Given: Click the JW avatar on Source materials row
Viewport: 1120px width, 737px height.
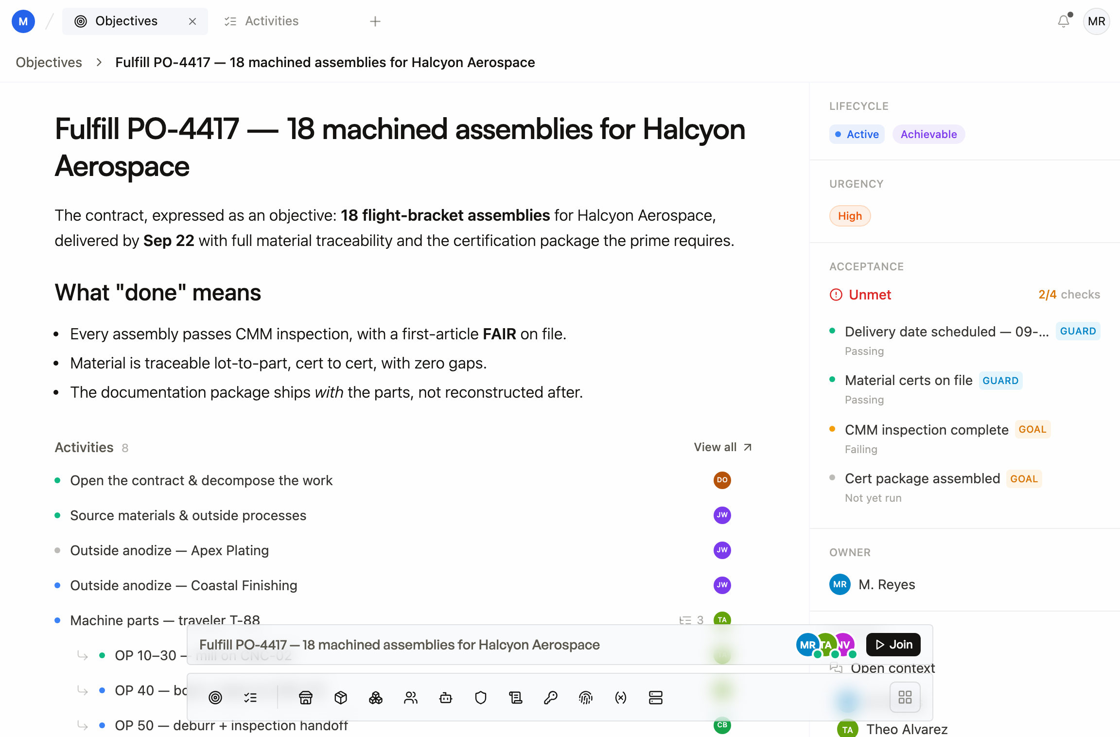Looking at the screenshot, I should pyautogui.click(x=722, y=515).
